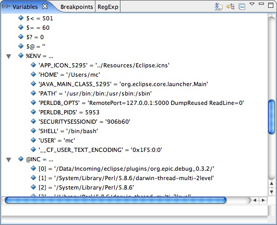This screenshot has width=277, height=225.
Task: Click the diamond icon beside @INC array
Action: pyautogui.click(x=21, y=159)
